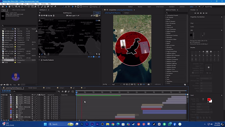The width and height of the screenshot is (225, 127).
Task: Open the Composition menu
Action: pos(13,4)
